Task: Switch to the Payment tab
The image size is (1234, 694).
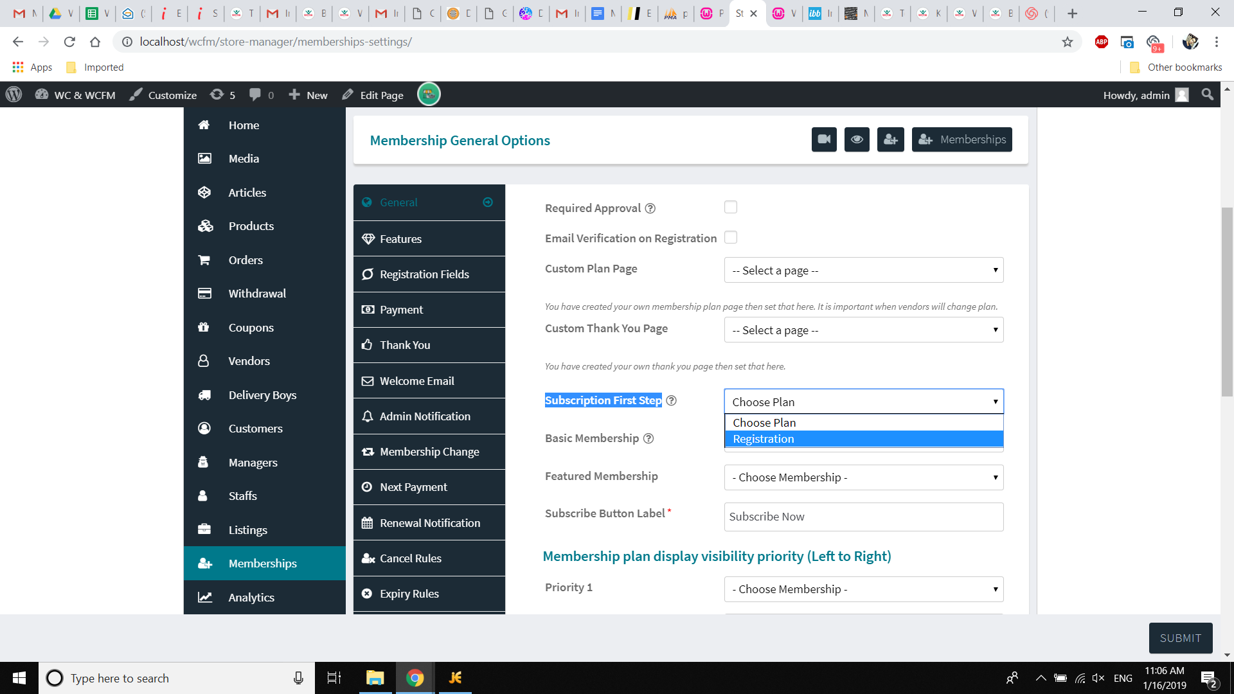Action: (429, 309)
